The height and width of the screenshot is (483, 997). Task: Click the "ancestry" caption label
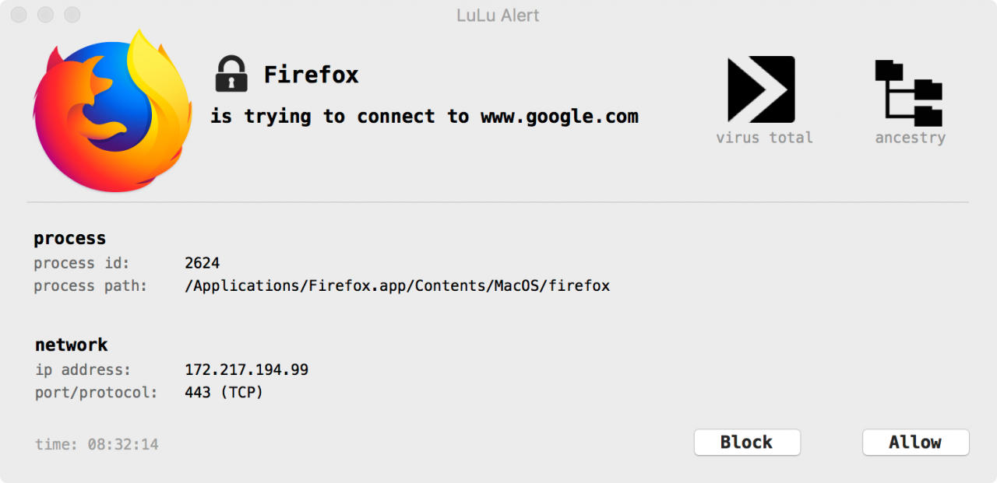[910, 138]
